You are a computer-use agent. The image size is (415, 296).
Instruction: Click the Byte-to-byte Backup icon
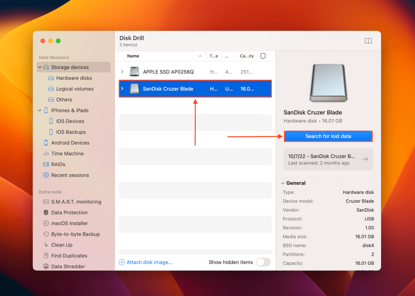46,234
